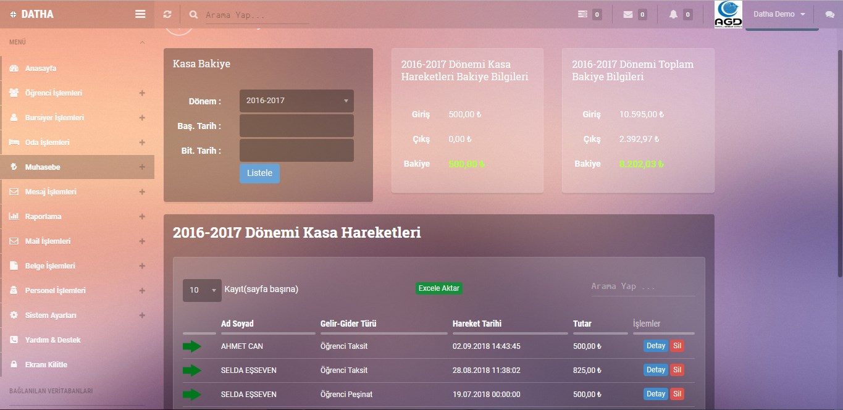843x410 pixels.
Task: Click the AGD logo image
Action: (x=729, y=14)
